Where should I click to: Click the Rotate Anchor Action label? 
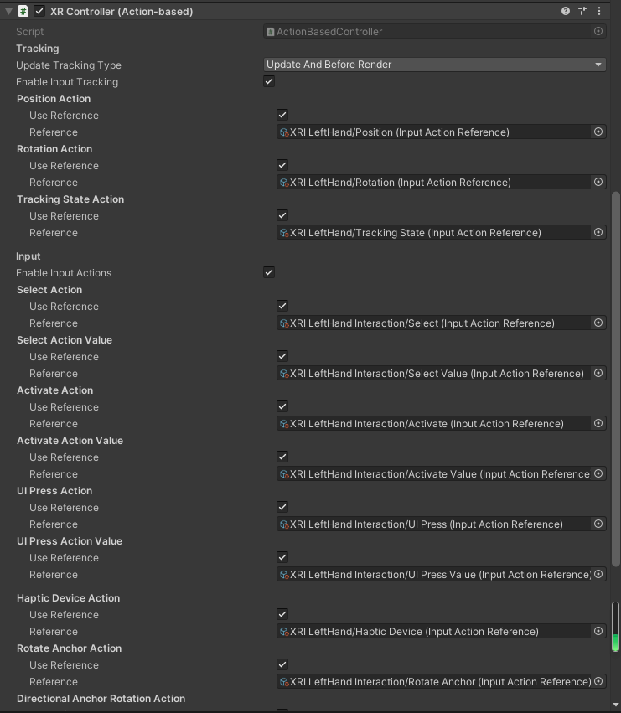(70, 648)
